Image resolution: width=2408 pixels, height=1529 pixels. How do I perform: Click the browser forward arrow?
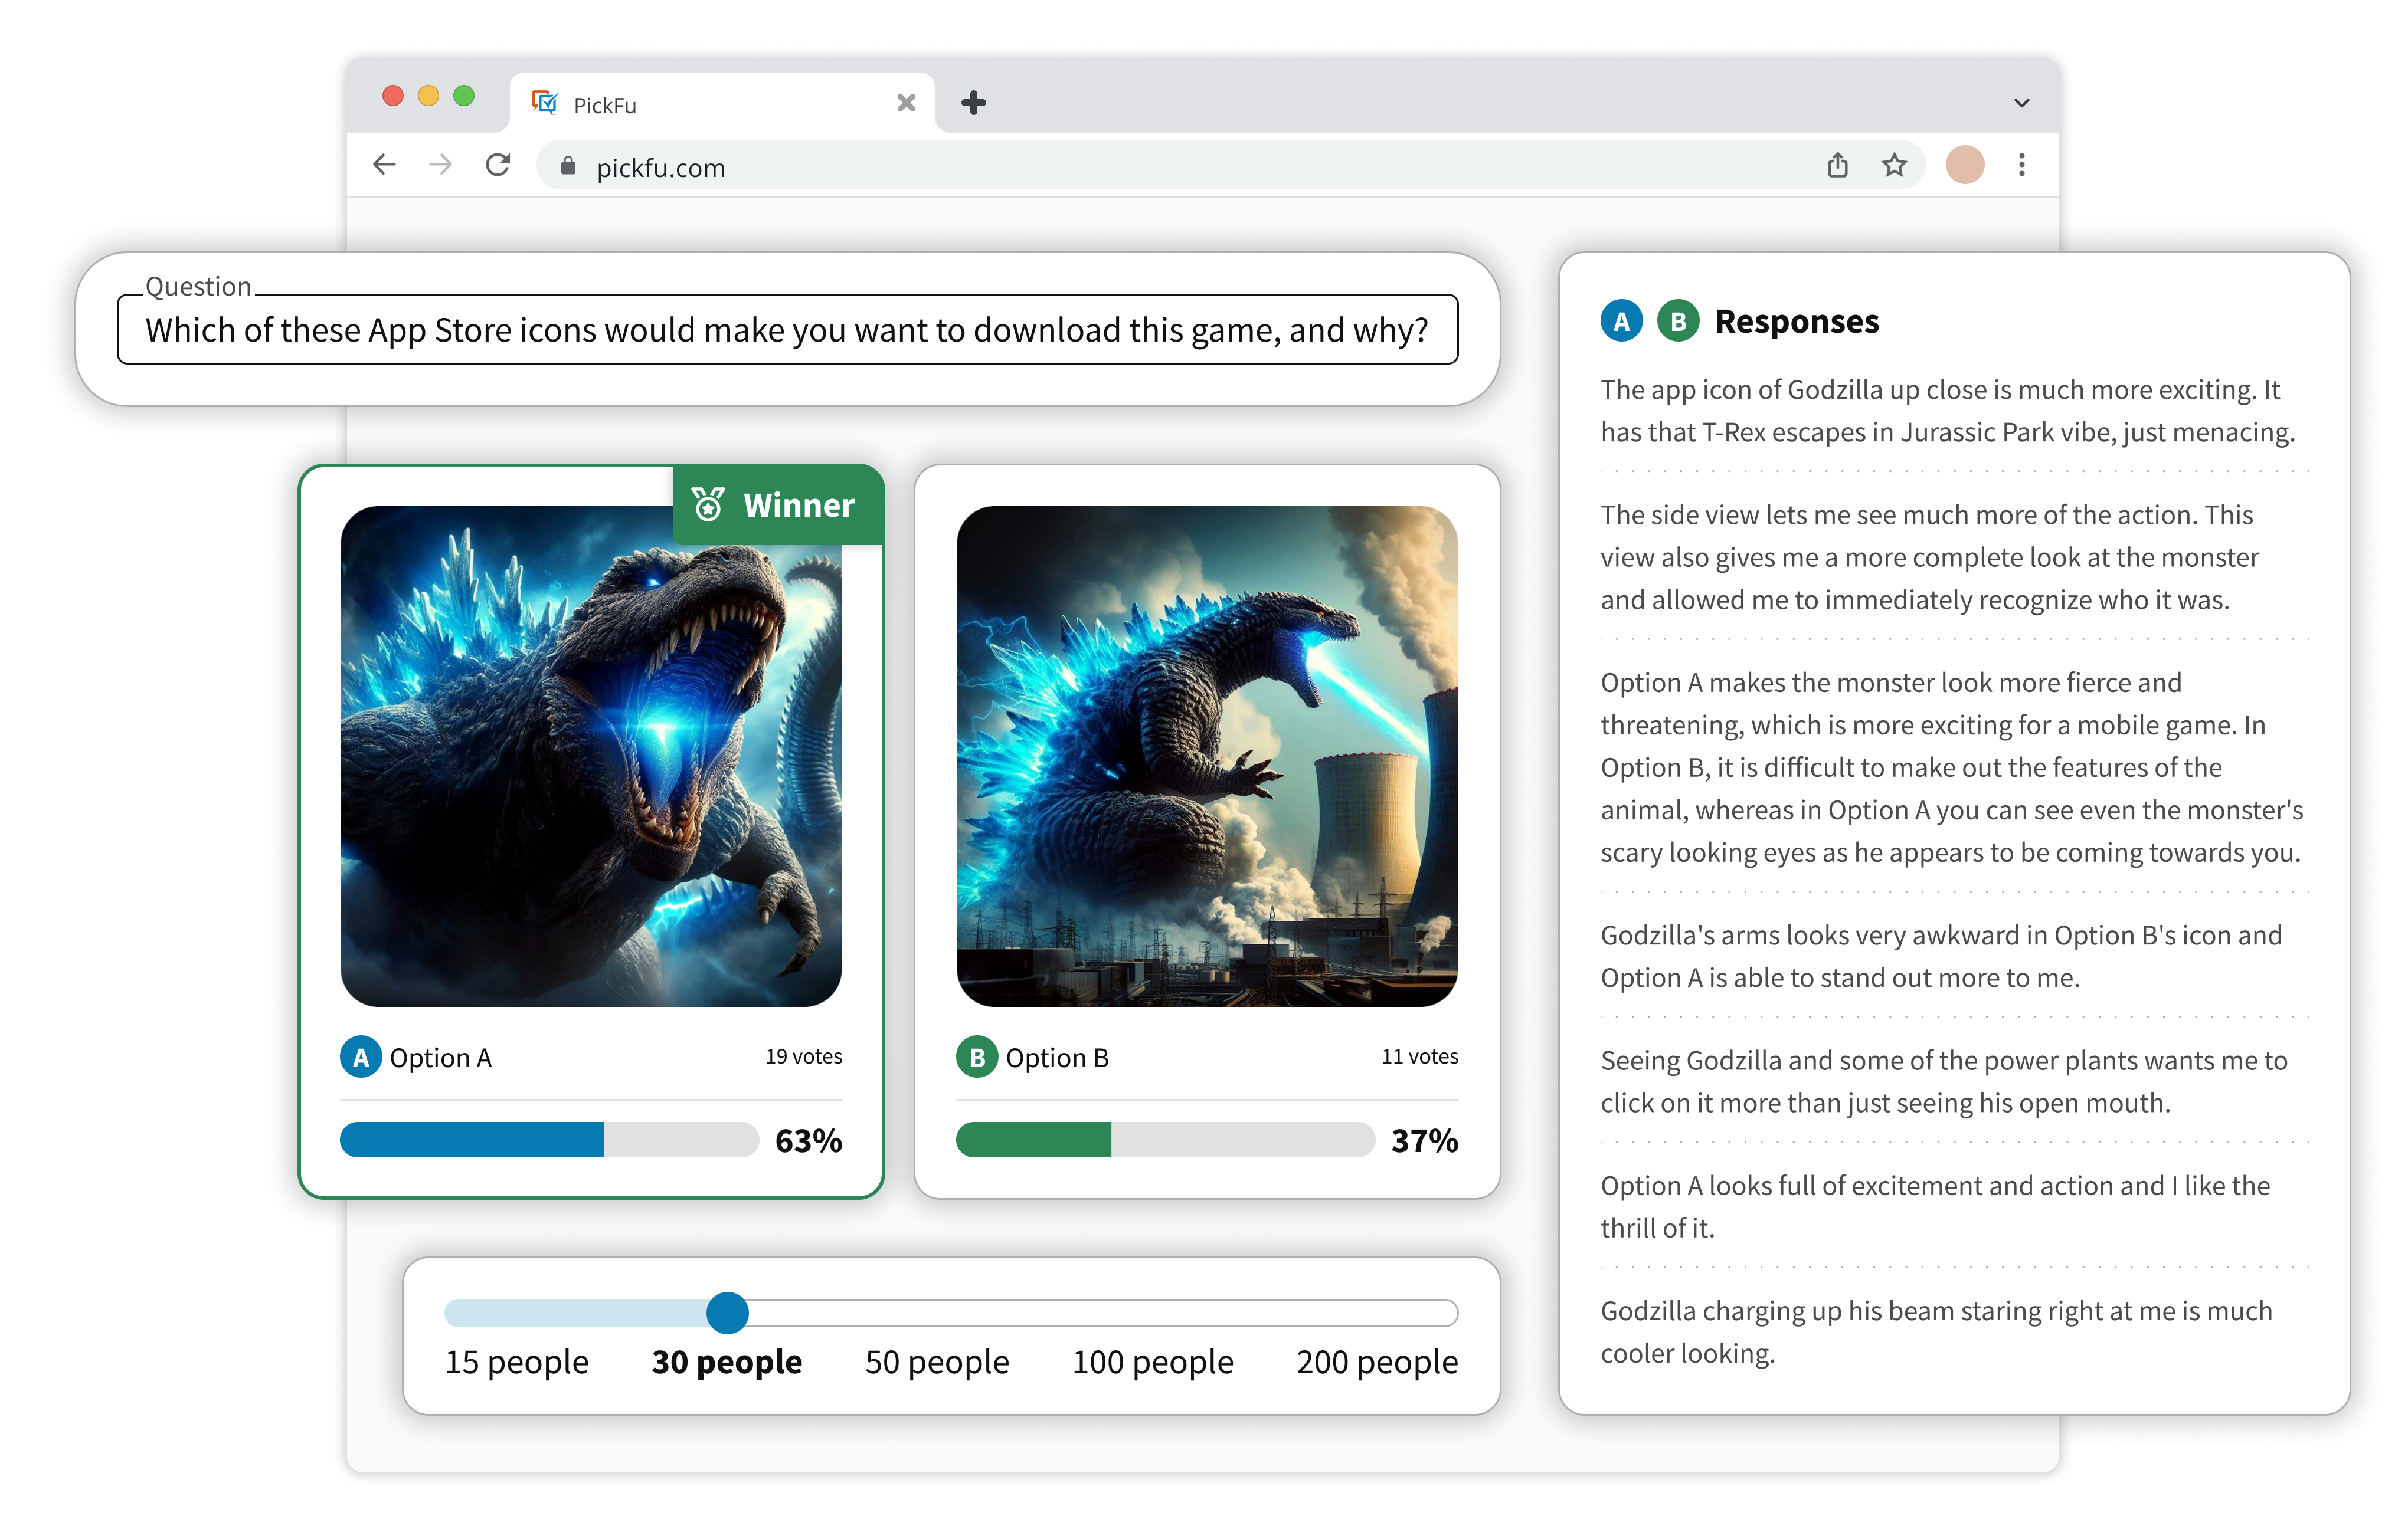click(x=440, y=165)
